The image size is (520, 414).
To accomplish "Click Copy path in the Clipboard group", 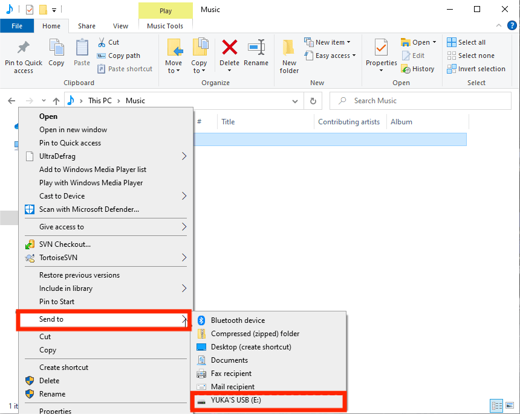I will (x=119, y=56).
